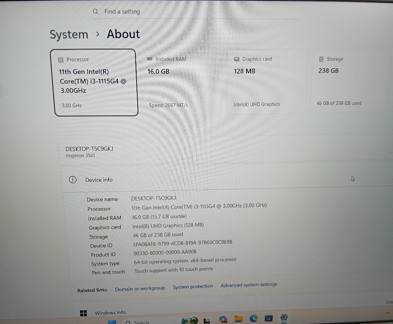Click the Device name label
The image size is (393, 324).
click(102, 200)
